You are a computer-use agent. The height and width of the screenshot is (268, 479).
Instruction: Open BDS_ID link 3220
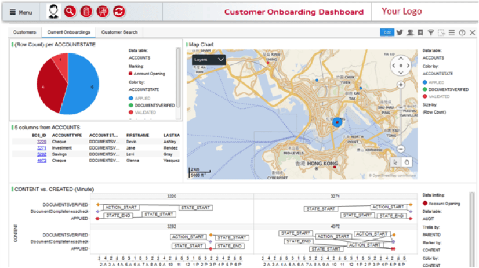(x=42, y=142)
